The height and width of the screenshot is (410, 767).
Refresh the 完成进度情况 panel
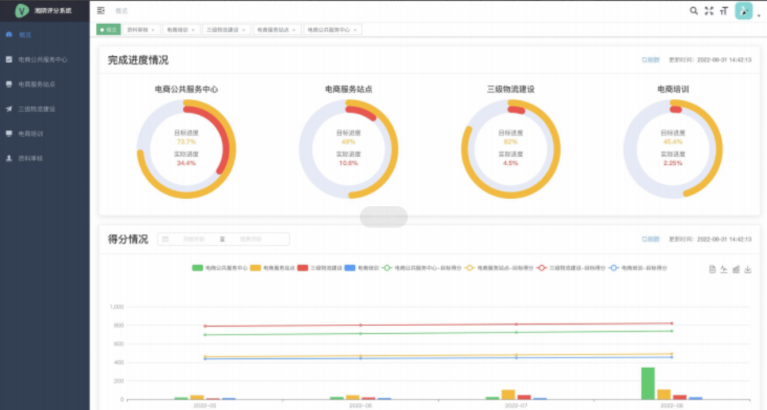click(x=651, y=60)
